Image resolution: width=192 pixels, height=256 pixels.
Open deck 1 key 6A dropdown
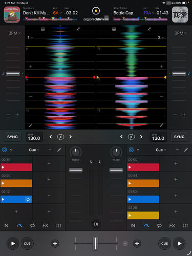(x=57, y=13)
